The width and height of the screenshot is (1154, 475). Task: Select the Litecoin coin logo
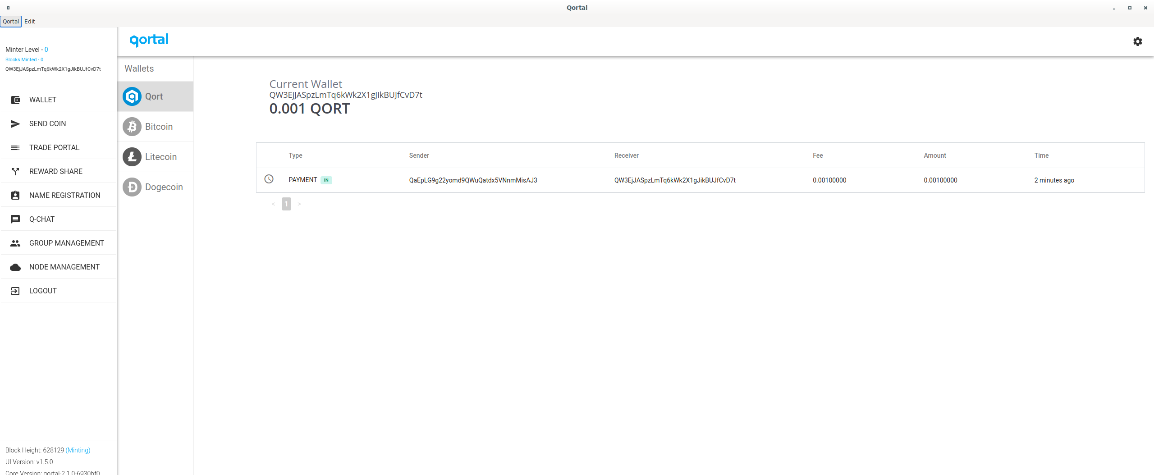pos(132,157)
